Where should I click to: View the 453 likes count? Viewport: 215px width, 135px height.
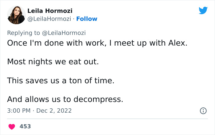pyautogui.click(x=25, y=126)
